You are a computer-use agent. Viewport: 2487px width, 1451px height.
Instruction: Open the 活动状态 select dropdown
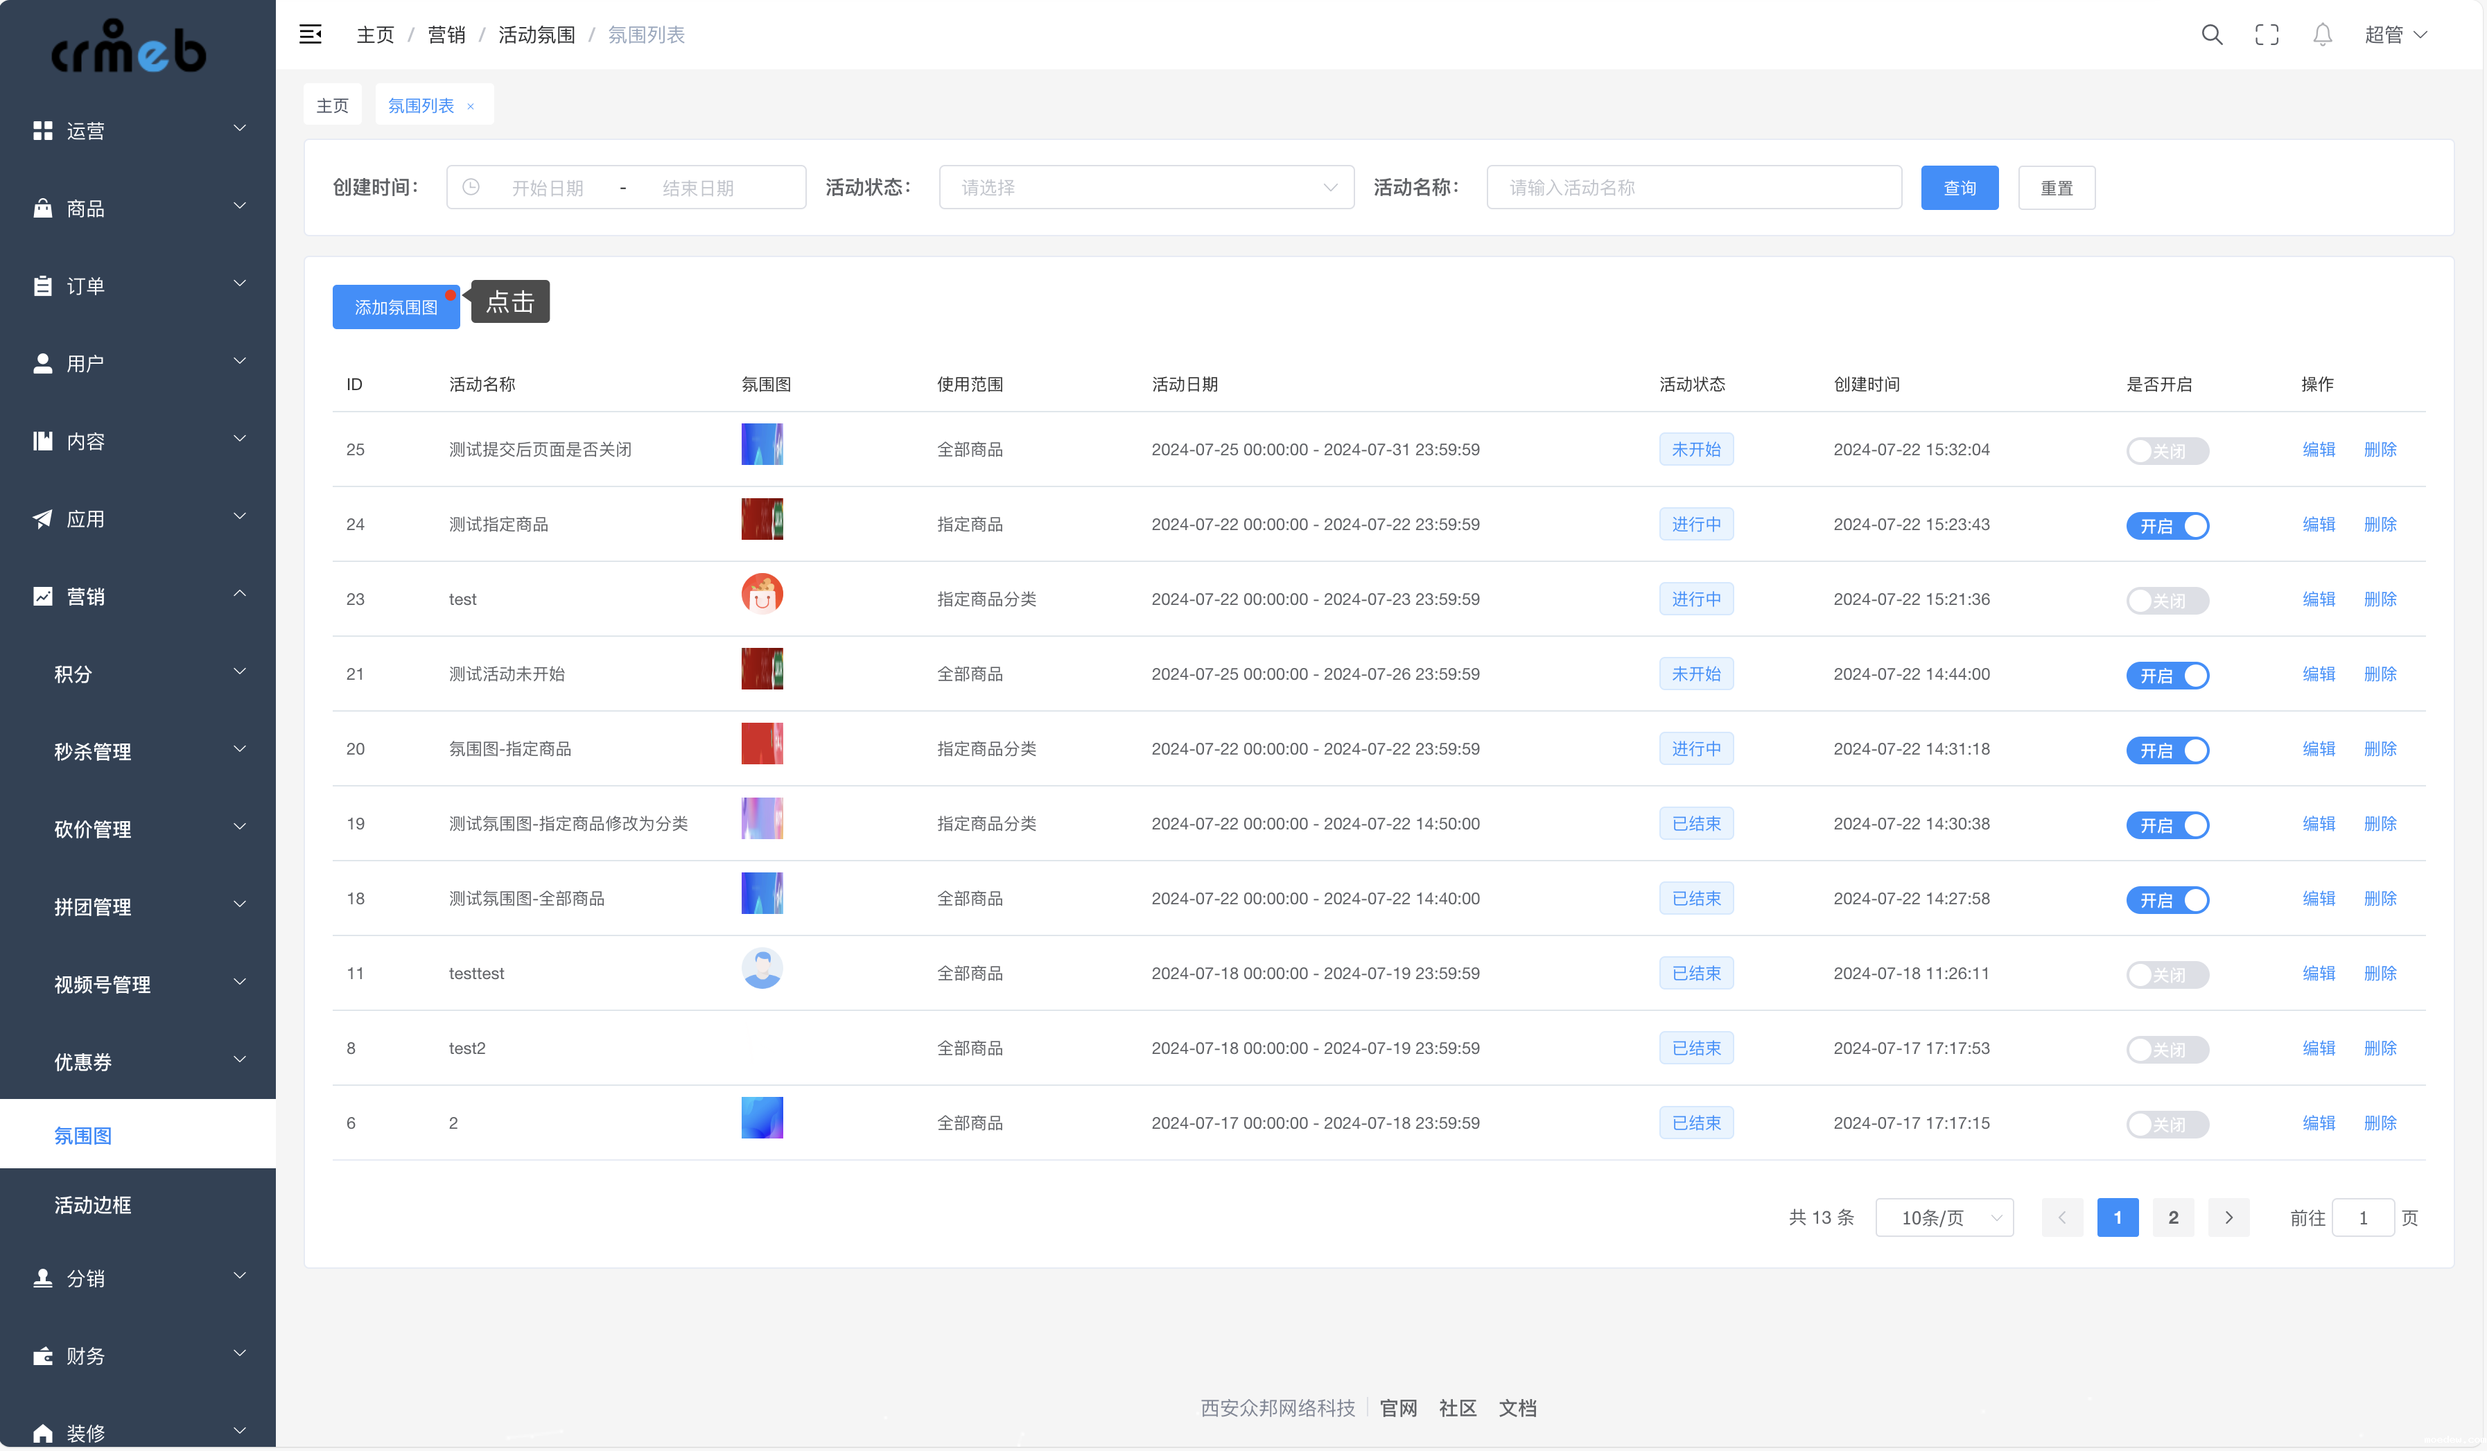1145,187
